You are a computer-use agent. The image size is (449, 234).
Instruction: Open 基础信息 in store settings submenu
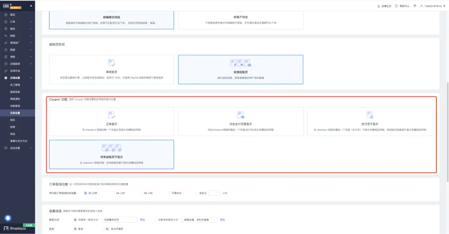point(15,91)
